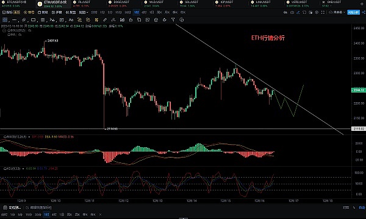Image resolution: width=366 pixels, height=219 pixels.
Task: Select the time-share interval in top toolbar
Action: click(94, 12)
